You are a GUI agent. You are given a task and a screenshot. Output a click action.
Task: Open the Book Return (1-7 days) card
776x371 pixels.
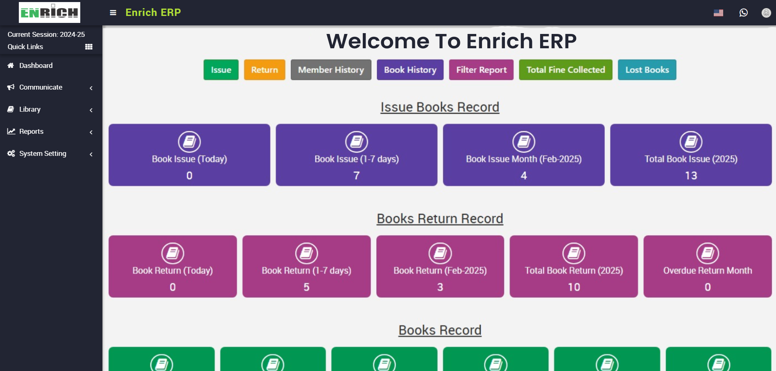tap(306, 266)
